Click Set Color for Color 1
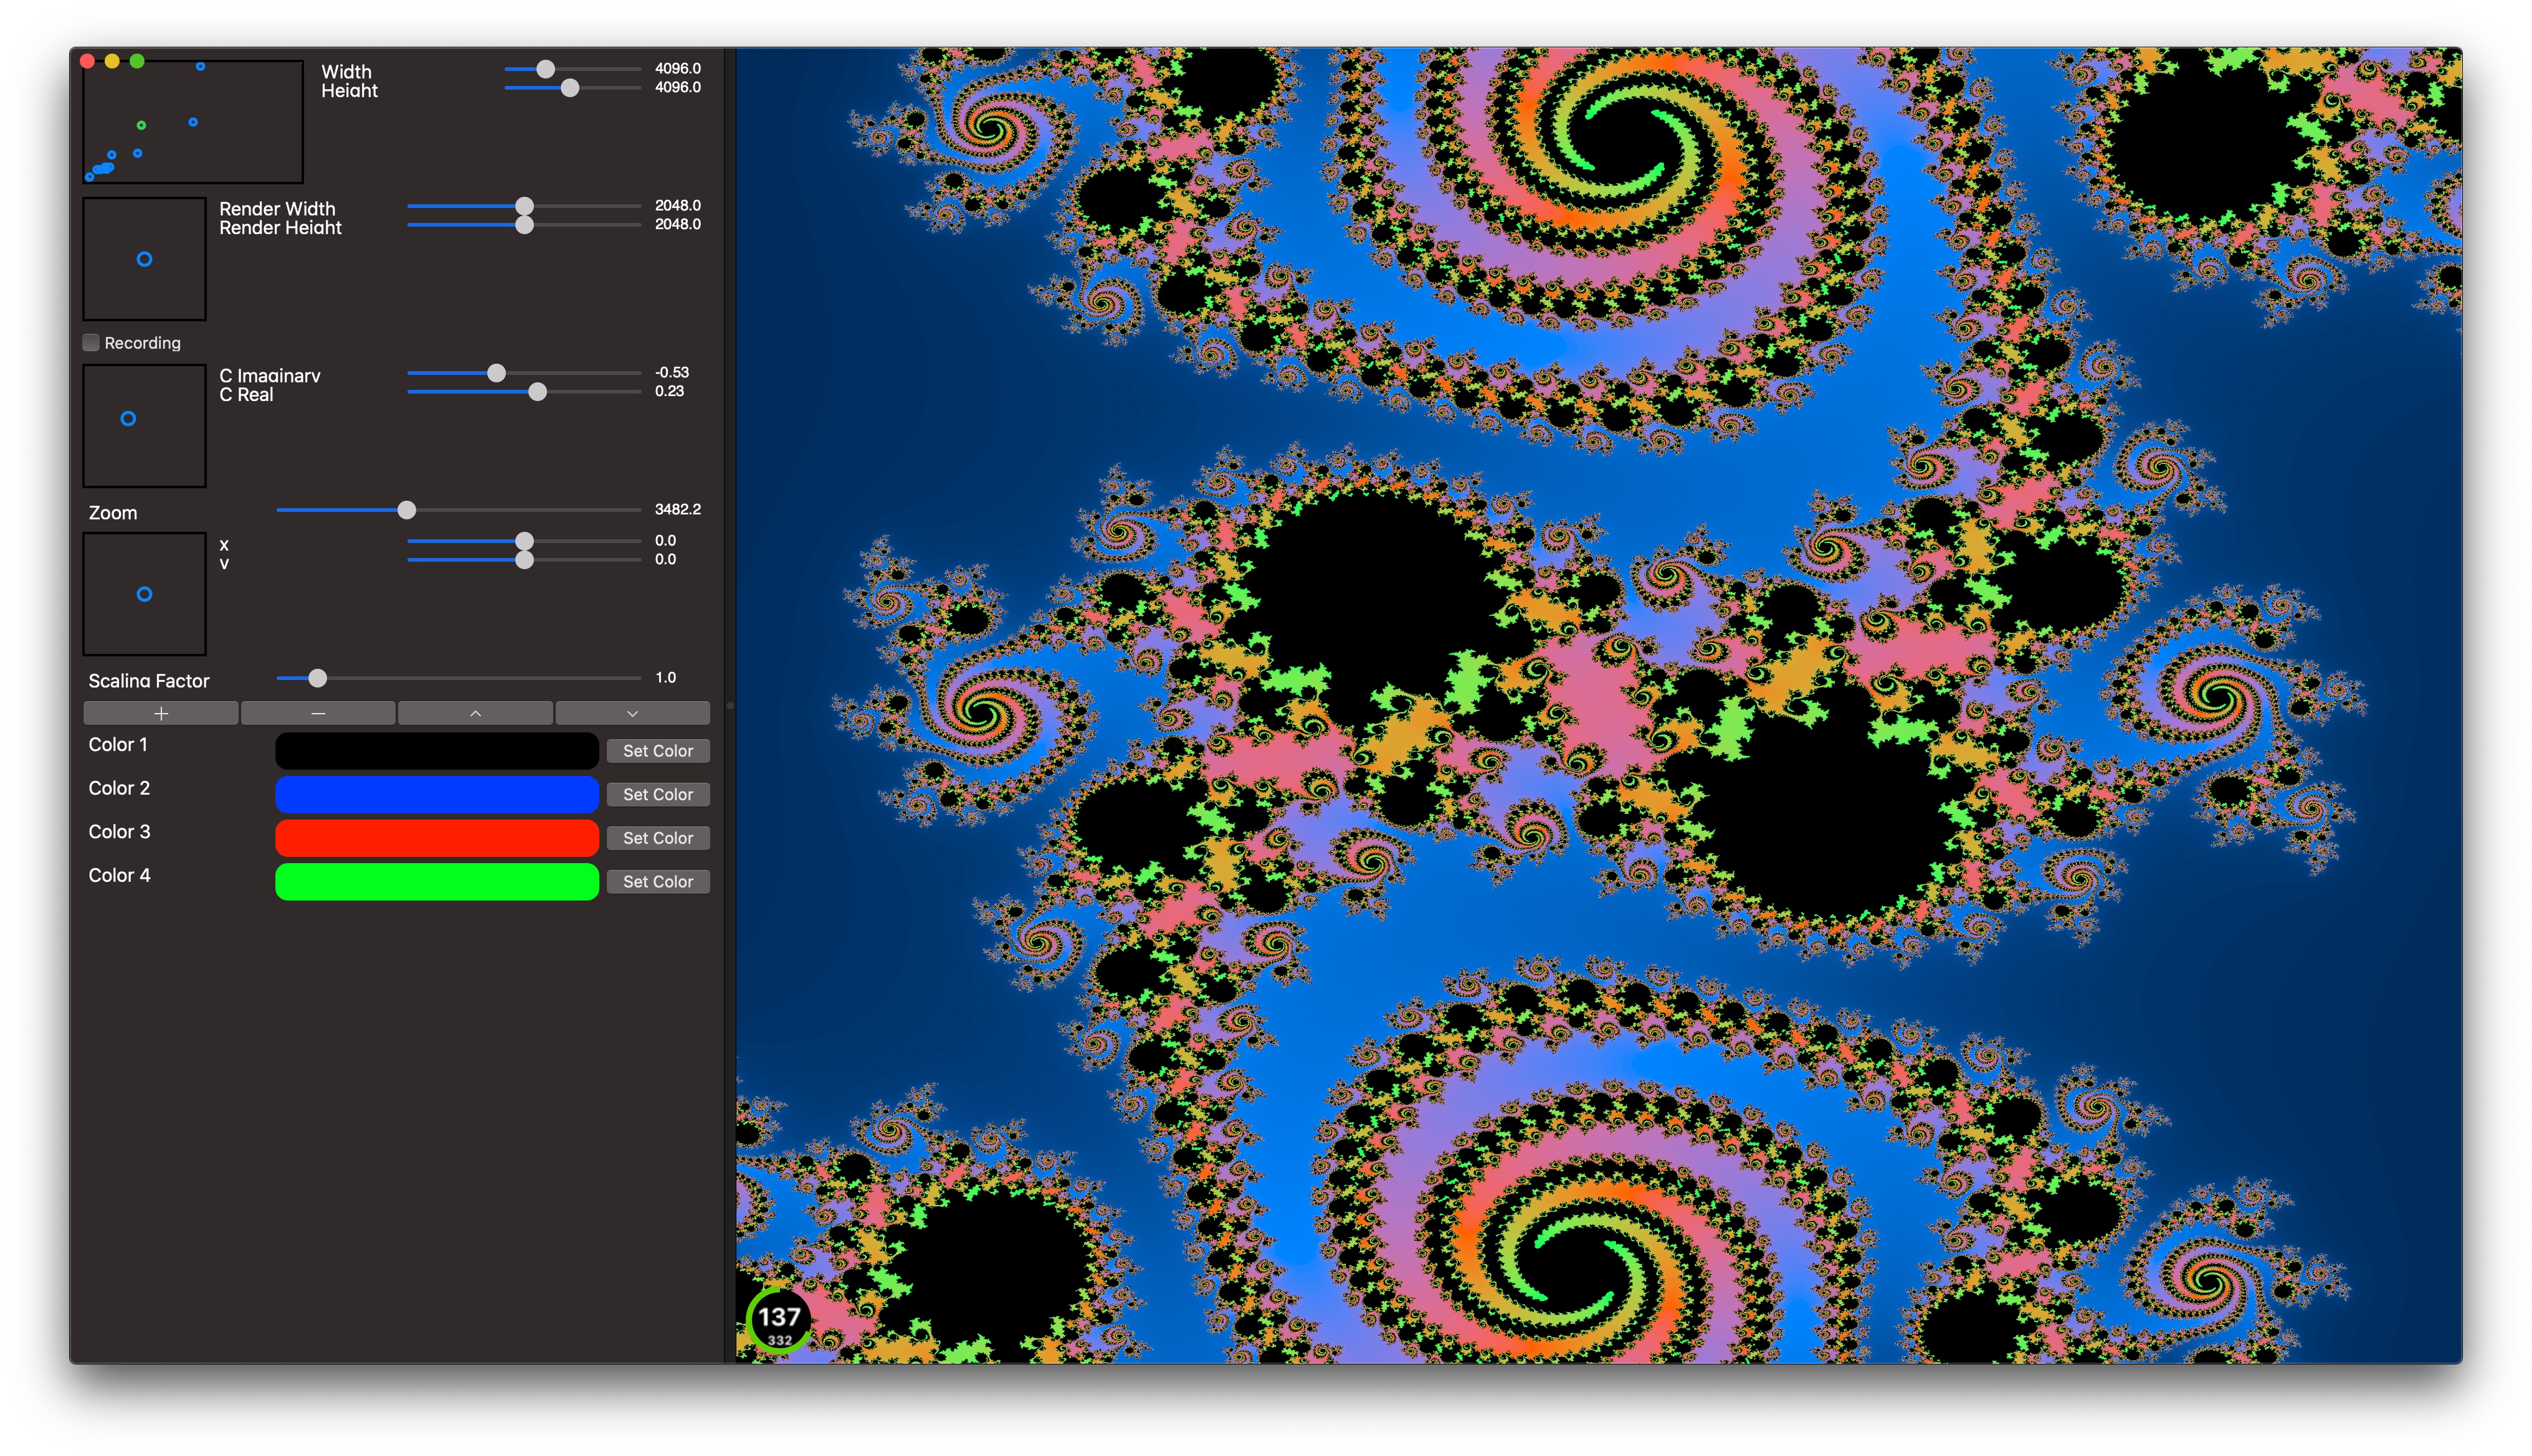This screenshot has width=2532, height=1456. (657, 751)
